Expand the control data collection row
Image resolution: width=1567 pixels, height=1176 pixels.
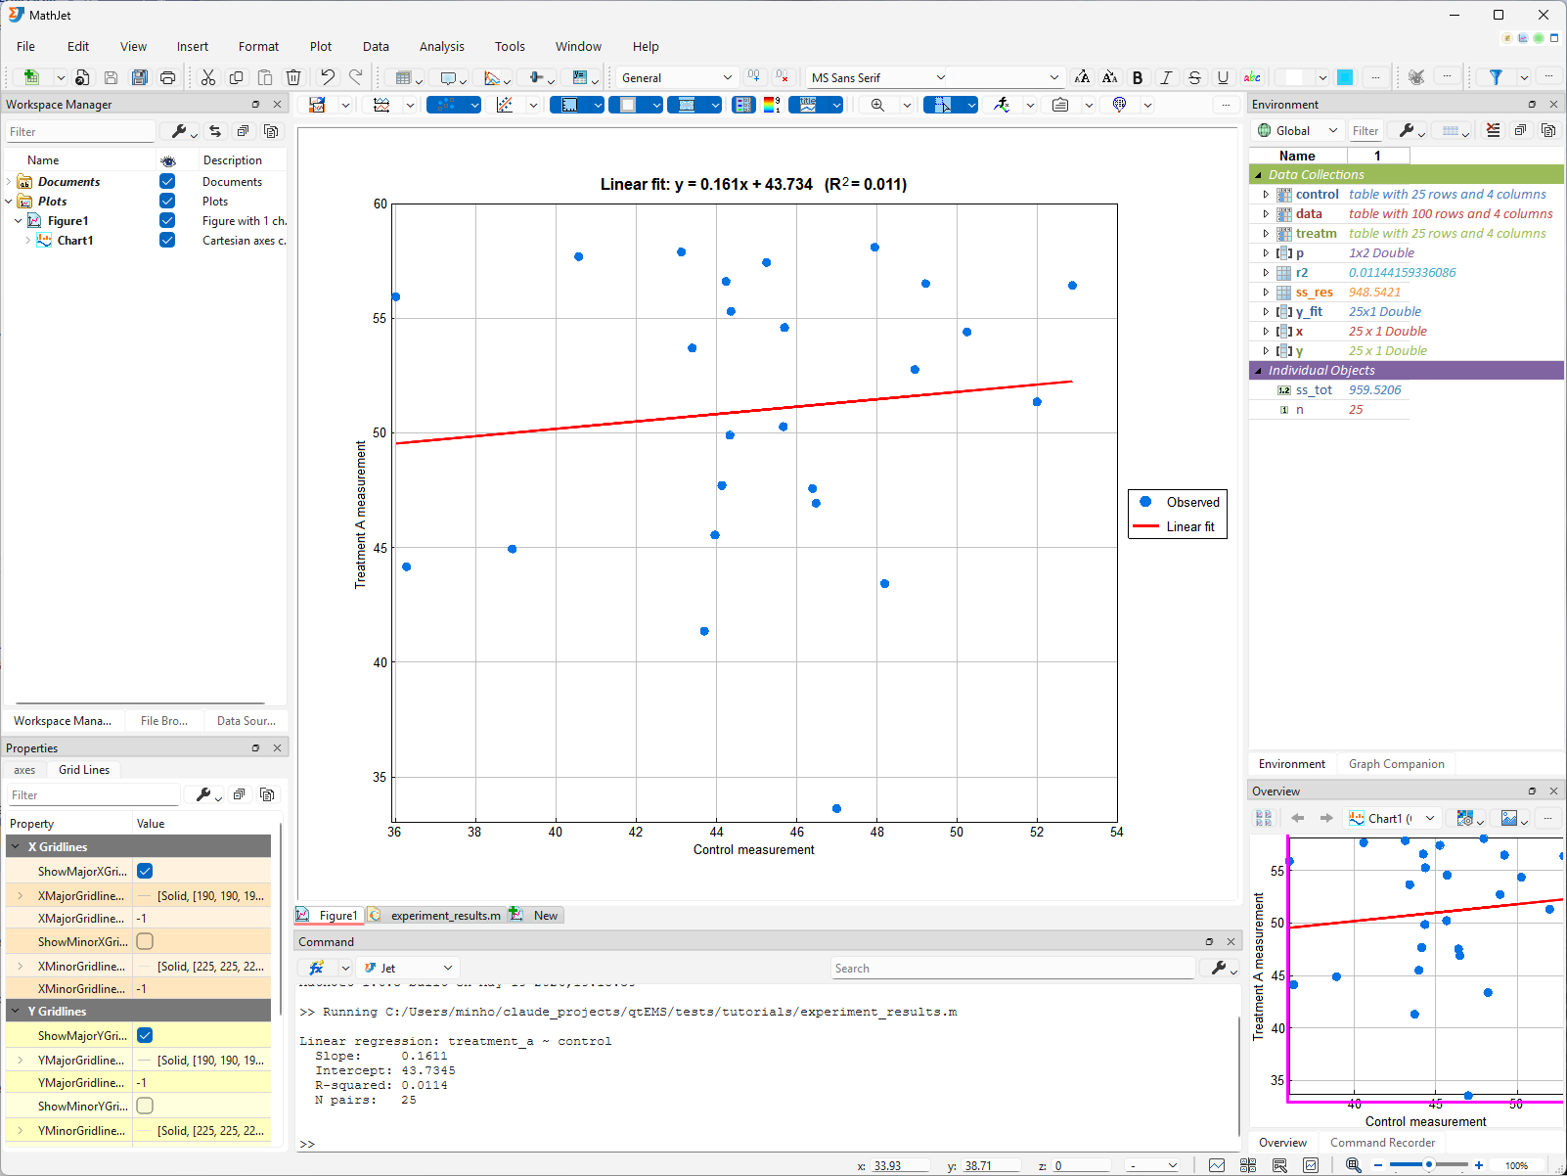click(1266, 194)
